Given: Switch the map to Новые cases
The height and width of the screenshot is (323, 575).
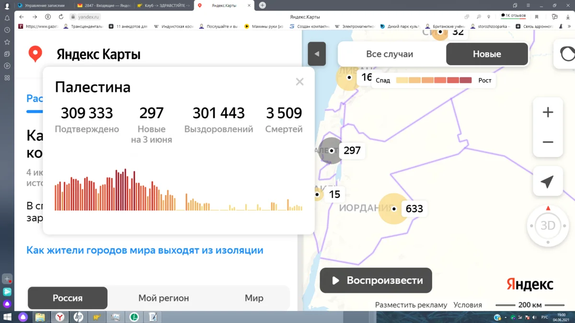Looking at the screenshot, I should point(487,54).
